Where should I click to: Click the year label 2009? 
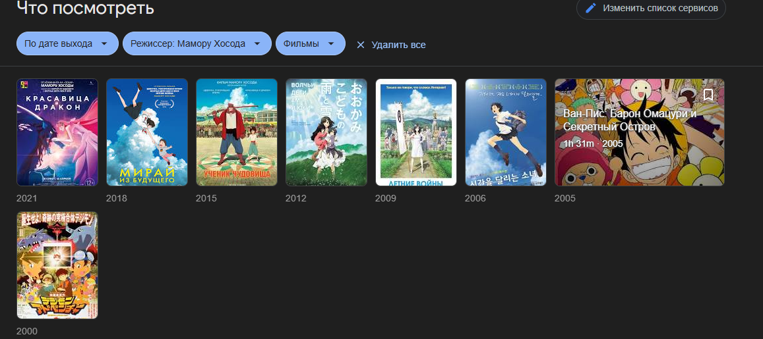[385, 198]
